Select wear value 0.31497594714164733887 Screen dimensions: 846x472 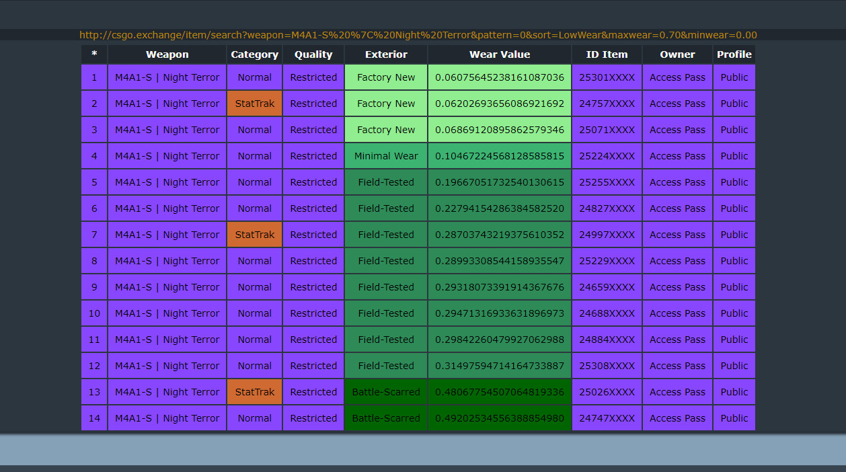[500, 366]
